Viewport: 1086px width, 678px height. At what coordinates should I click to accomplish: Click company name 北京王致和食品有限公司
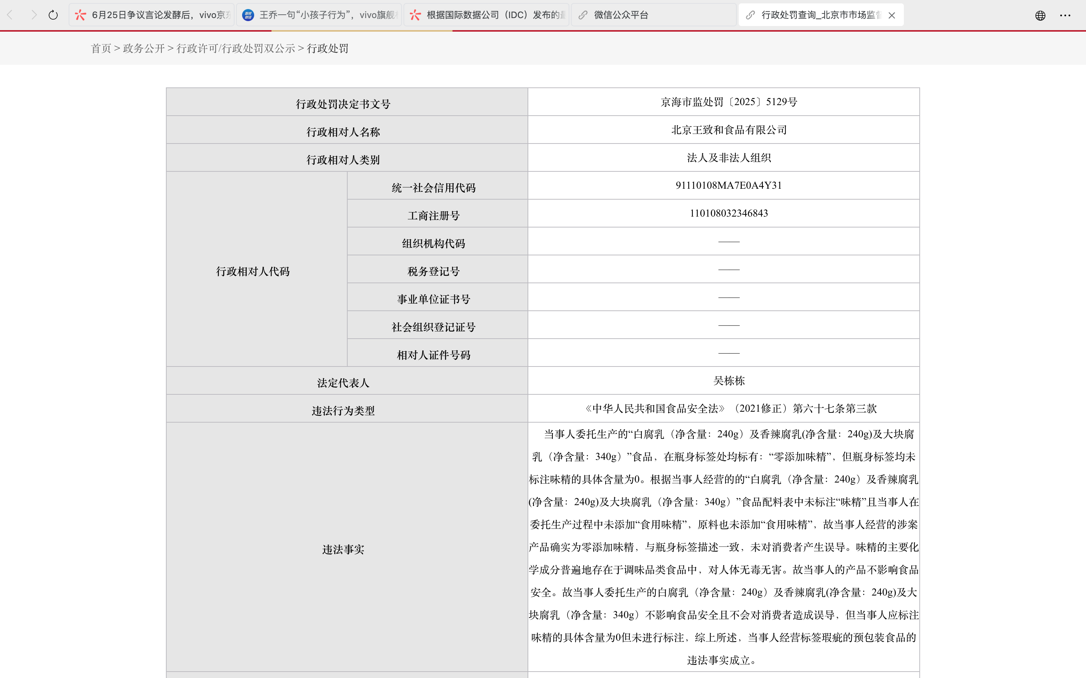tap(729, 130)
